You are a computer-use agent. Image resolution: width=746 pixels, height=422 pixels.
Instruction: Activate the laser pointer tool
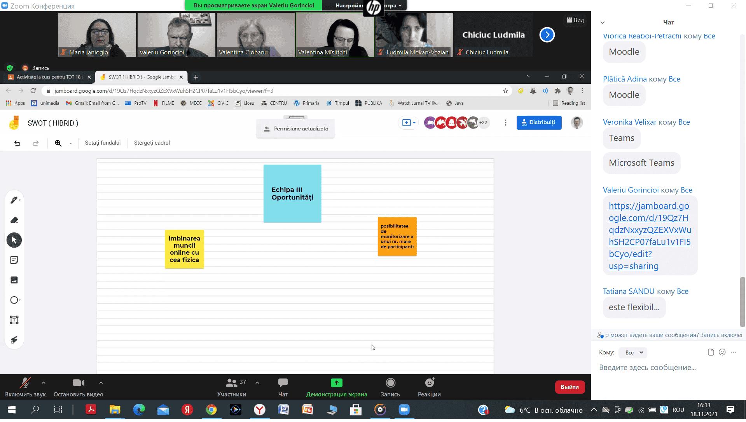click(14, 340)
